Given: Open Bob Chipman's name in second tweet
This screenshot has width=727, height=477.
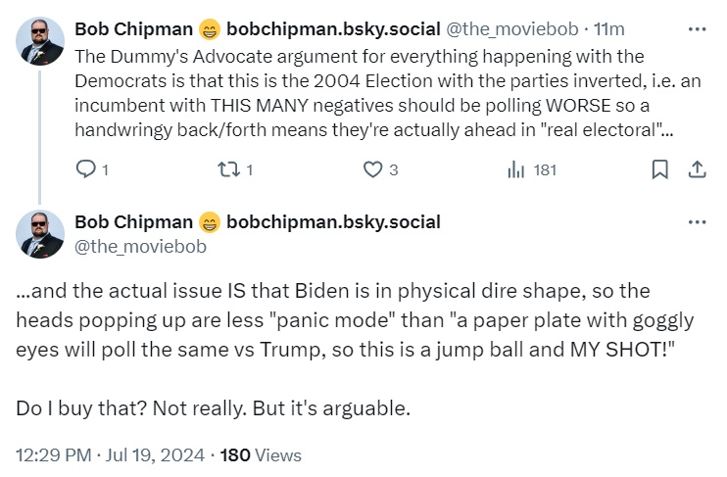Looking at the screenshot, I should click(x=134, y=222).
